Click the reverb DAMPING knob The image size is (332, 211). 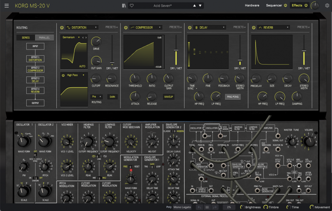point(297,97)
